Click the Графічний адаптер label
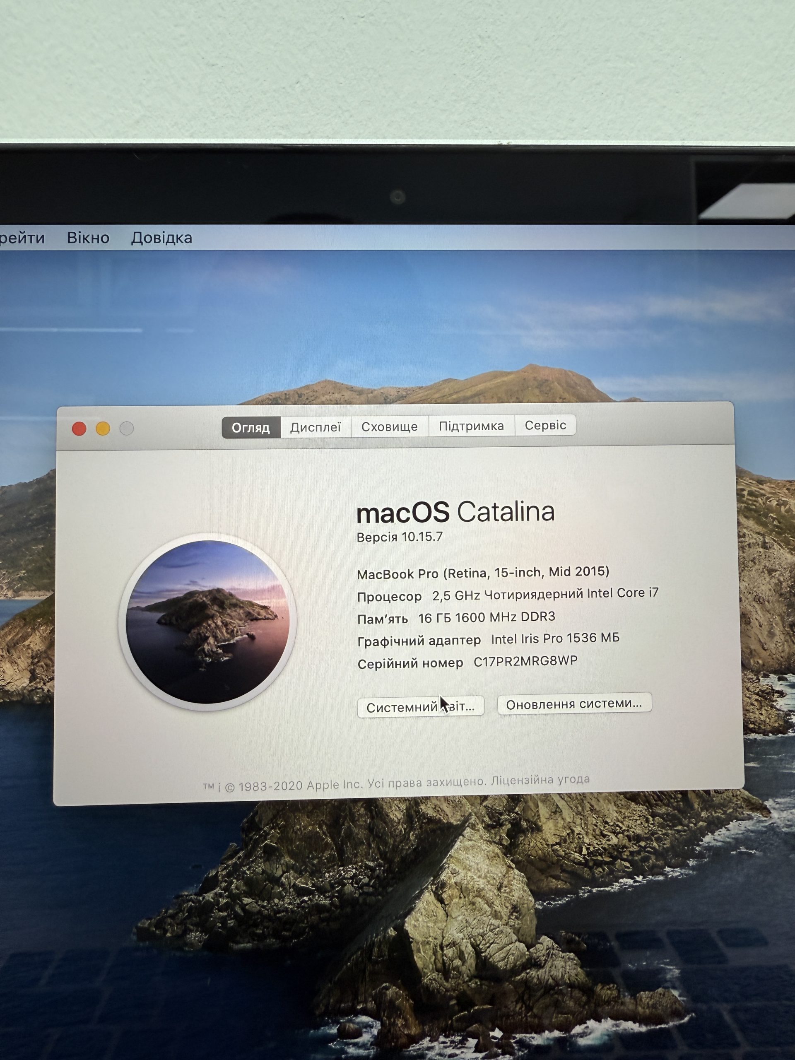The image size is (795, 1060). (x=419, y=641)
